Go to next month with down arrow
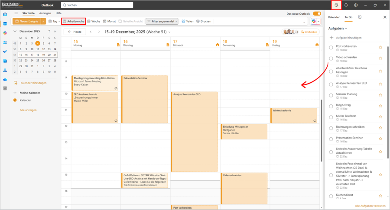This screenshot has height=210, width=390. pos(55,31)
